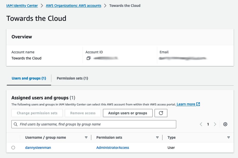Switch to the Permission sets tab
Screen dimensions: 238x158
[x=72, y=78]
